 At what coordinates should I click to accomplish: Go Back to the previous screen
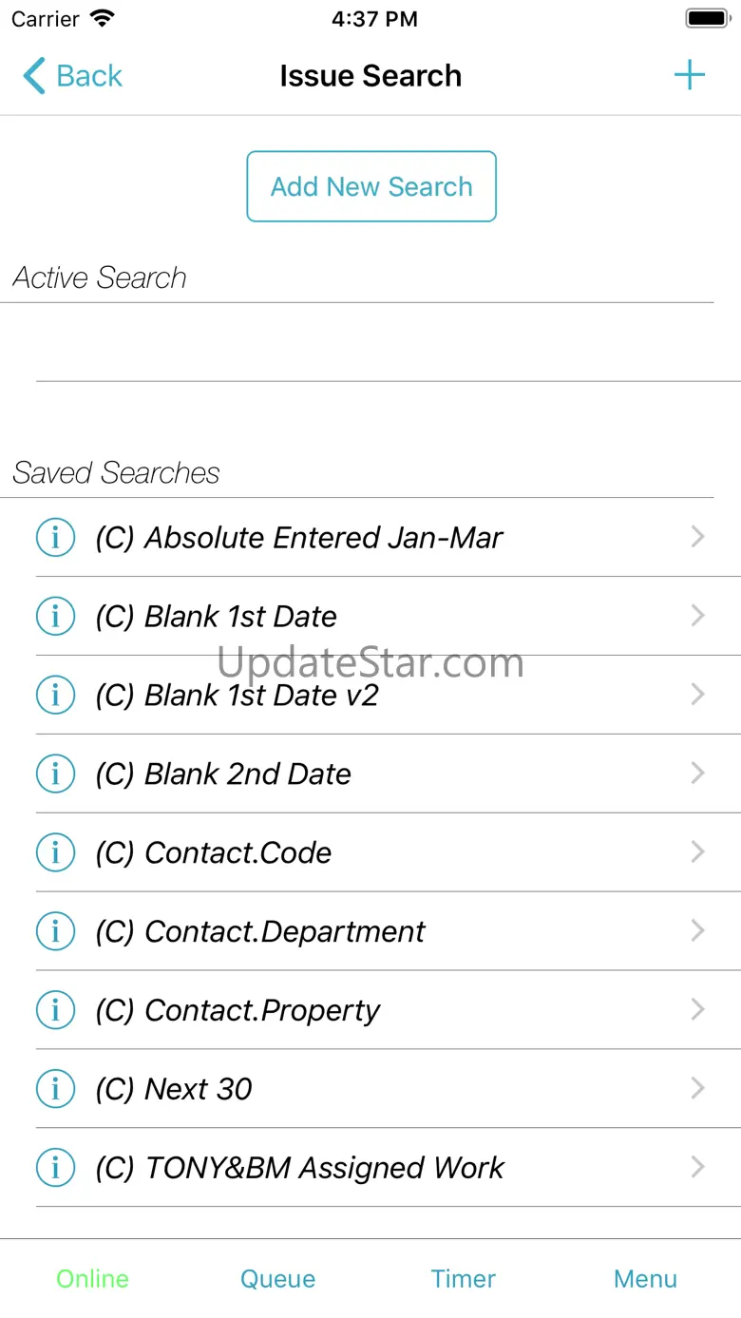tap(73, 76)
